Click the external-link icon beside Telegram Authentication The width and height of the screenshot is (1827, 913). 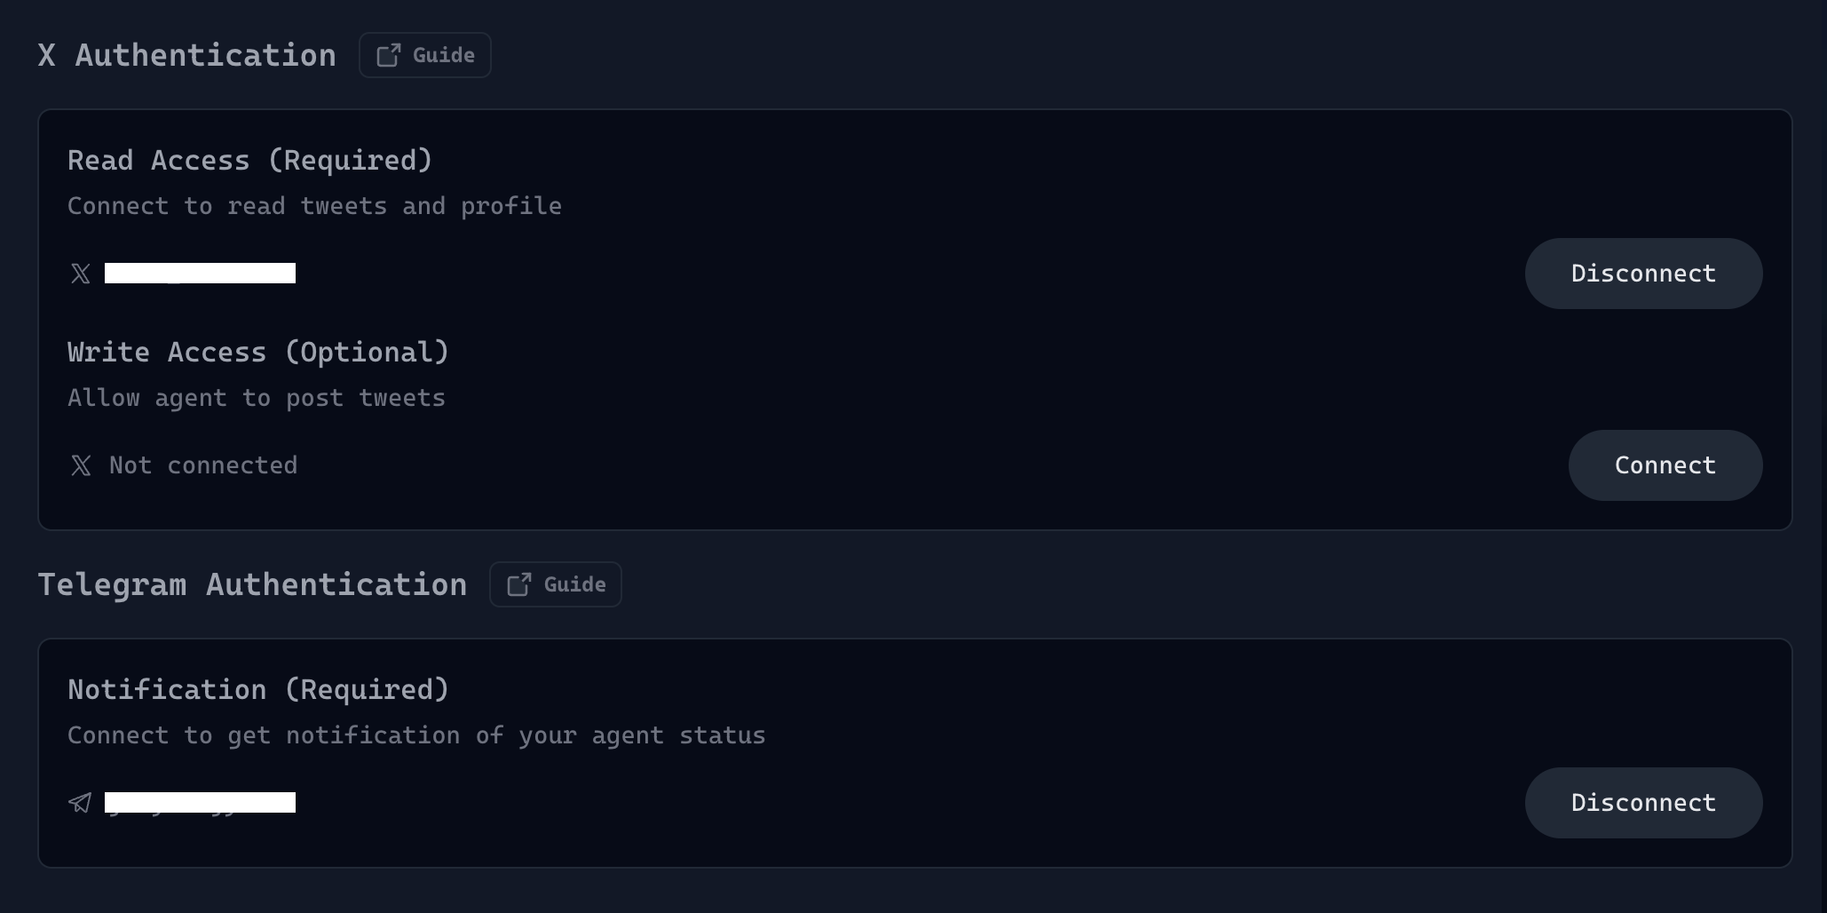(x=519, y=584)
